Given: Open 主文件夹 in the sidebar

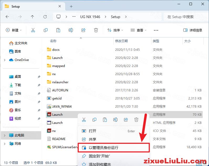Looking at the screenshot, I should [21, 43].
